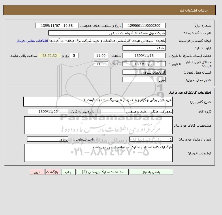Click response deadline date 1399/11/13
The height and width of the screenshot is (215, 222).
tap(144, 56)
